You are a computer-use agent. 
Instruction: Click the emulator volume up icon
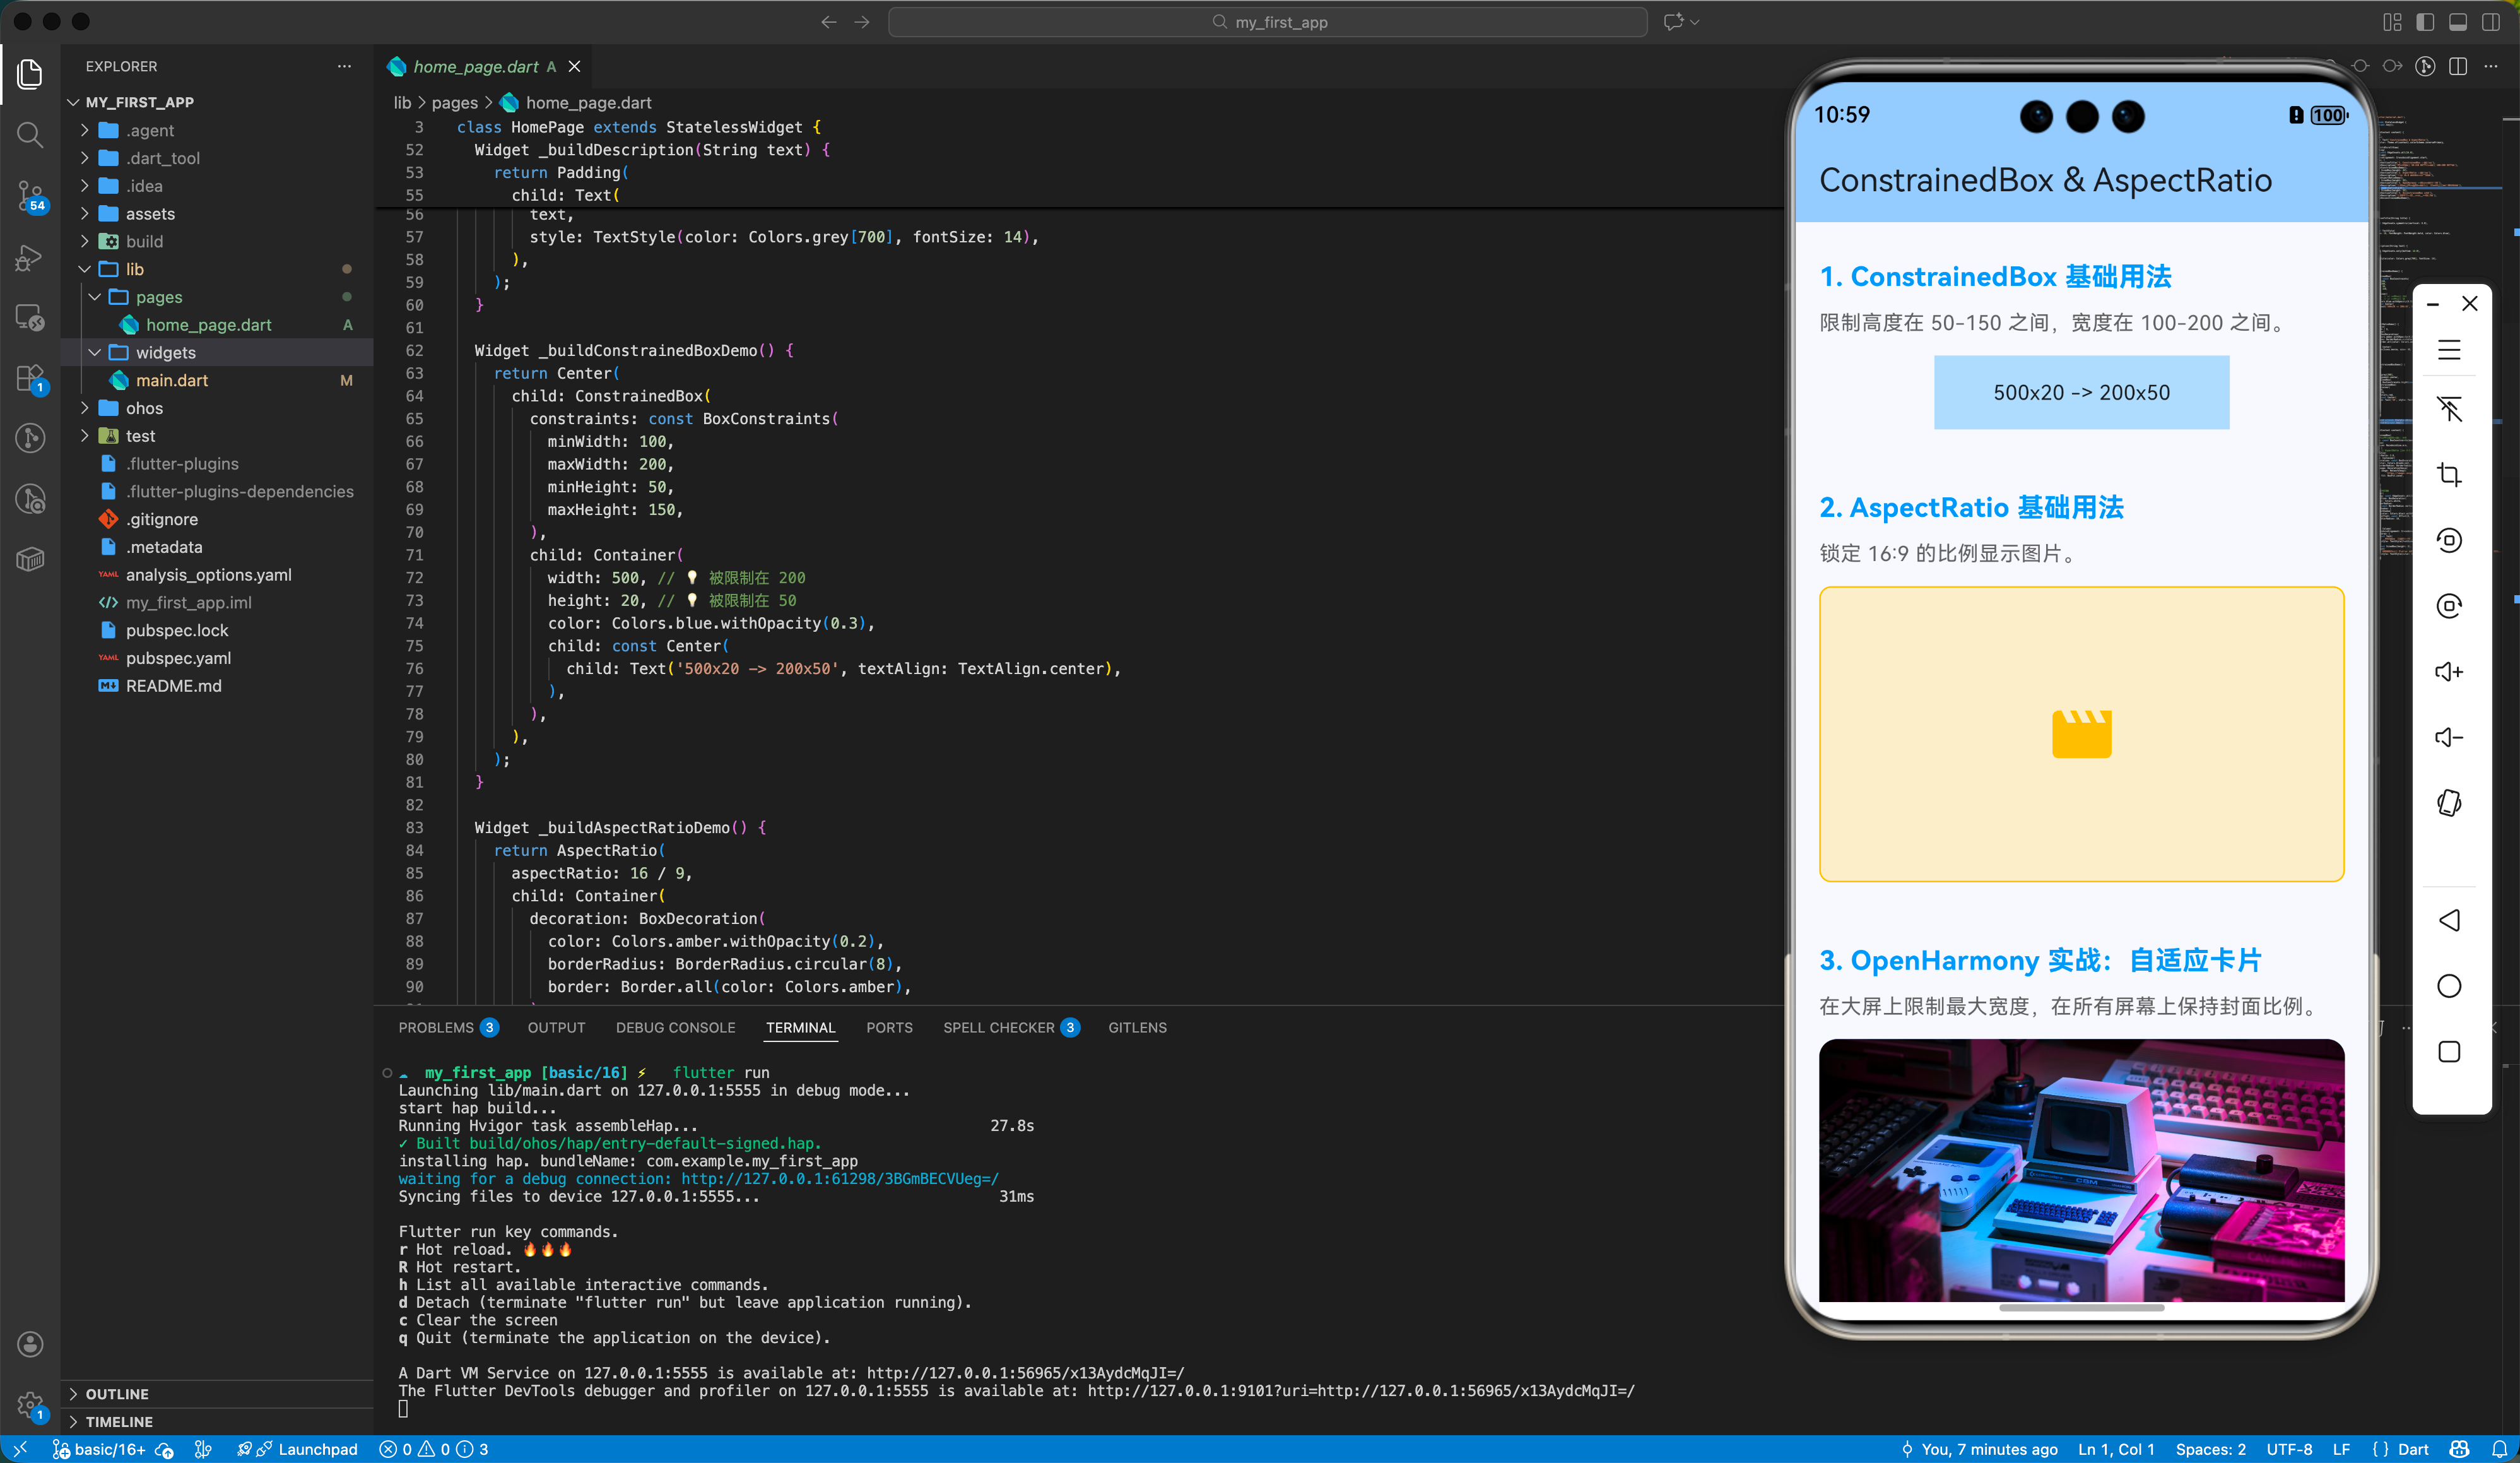click(x=2448, y=672)
